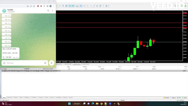Open the browser extensions puzzle icon
Image resolution: width=188 pixels, height=106 pixels.
coord(41,6)
